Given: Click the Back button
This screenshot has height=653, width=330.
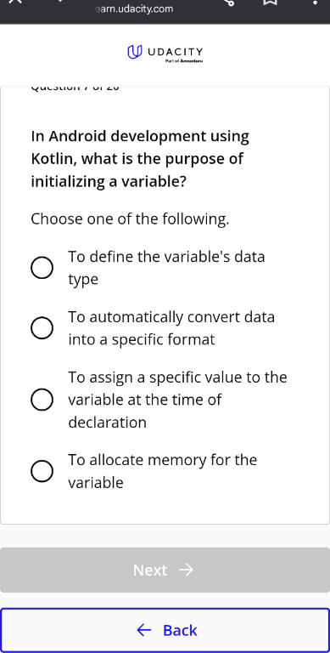Looking at the screenshot, I should pos(165,630).
